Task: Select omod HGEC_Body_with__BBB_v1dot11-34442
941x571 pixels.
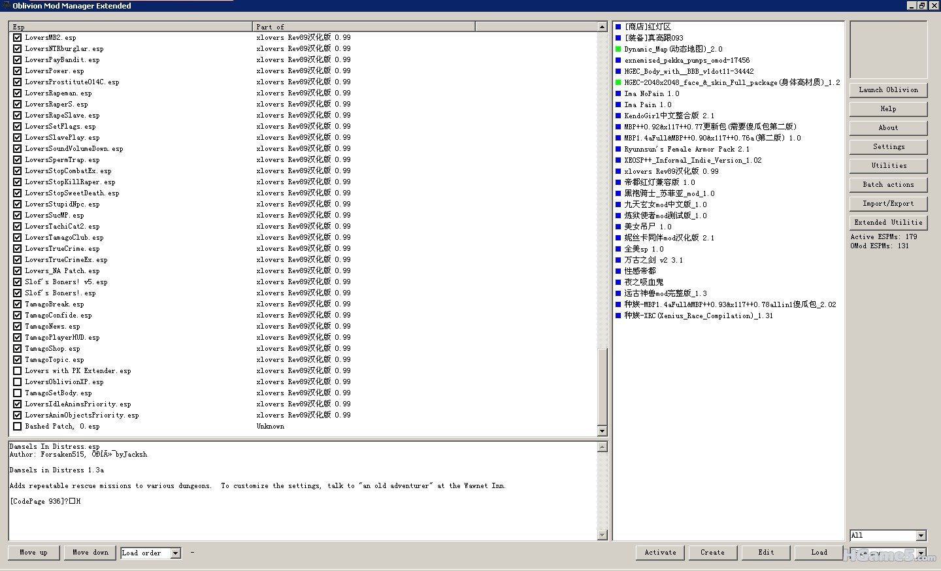Action: pos(689,71)
